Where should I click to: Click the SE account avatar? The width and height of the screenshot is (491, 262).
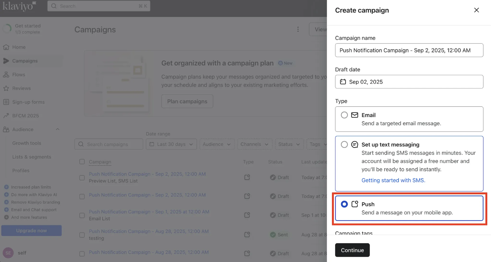[x=8, y=253]
